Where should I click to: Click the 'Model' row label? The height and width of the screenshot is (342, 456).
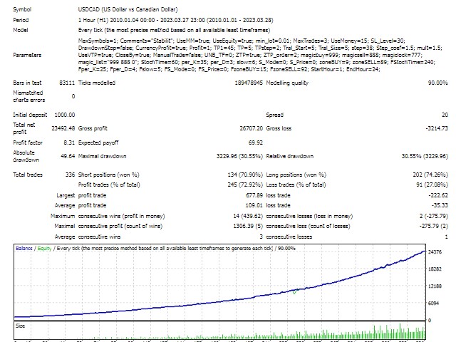(x=21, y=30)
